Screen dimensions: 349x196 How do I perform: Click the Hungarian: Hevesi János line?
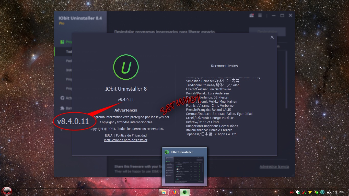click(212, 126)
